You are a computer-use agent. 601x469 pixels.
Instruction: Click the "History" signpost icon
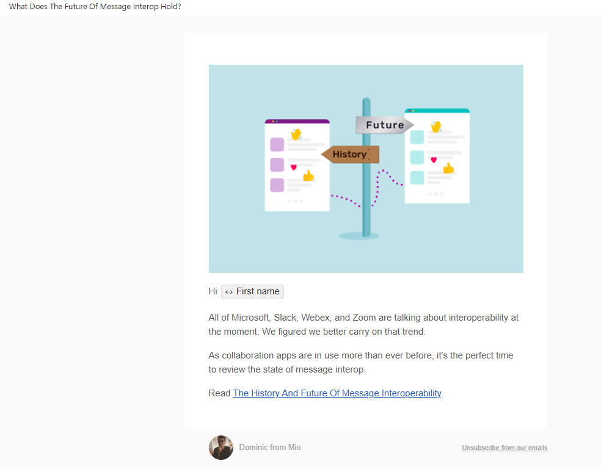pos(349,154)
